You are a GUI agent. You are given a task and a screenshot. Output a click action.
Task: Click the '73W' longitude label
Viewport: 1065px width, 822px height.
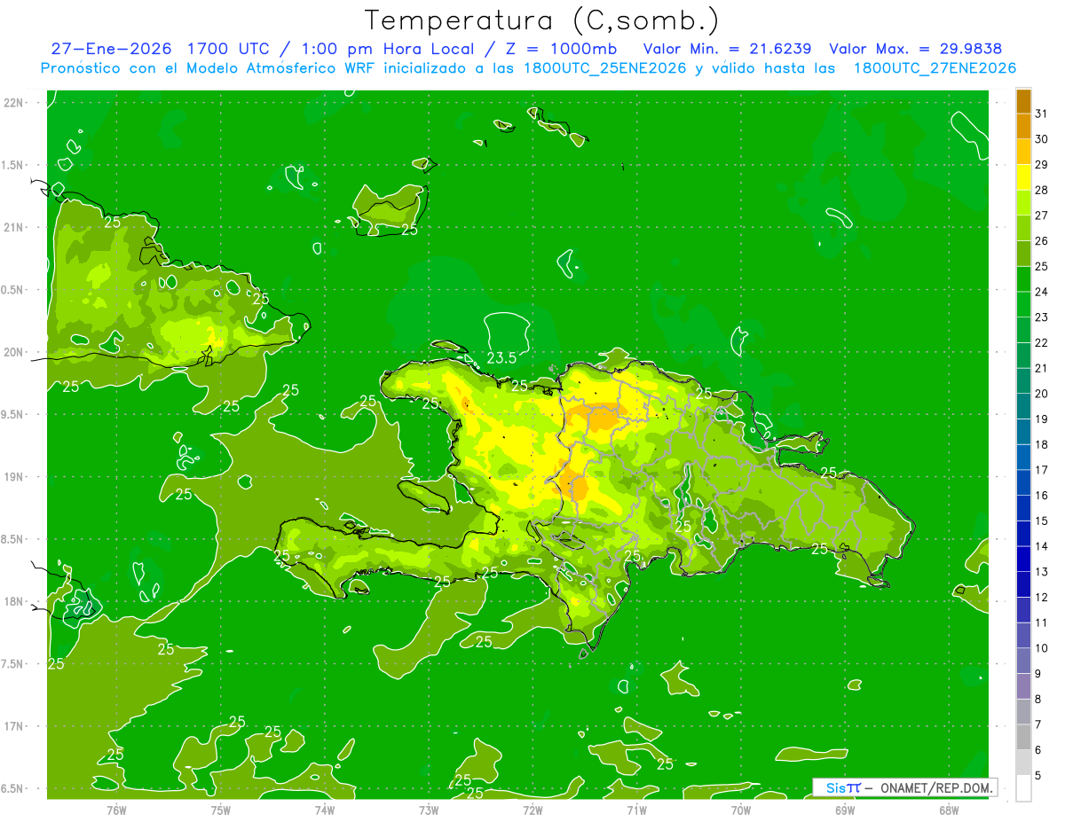point(429,810)
